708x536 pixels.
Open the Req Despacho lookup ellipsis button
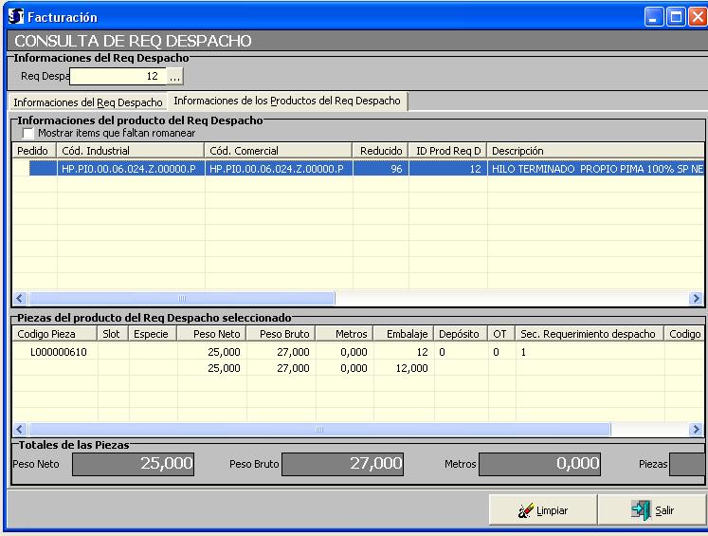(174, 76)
